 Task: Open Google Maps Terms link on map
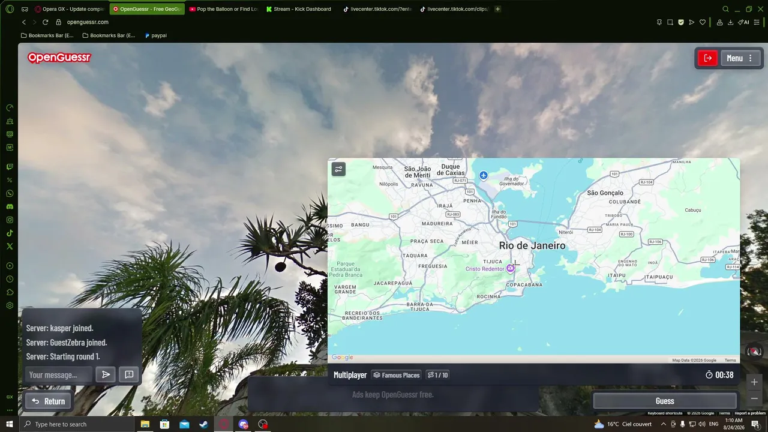pos(730,360)
